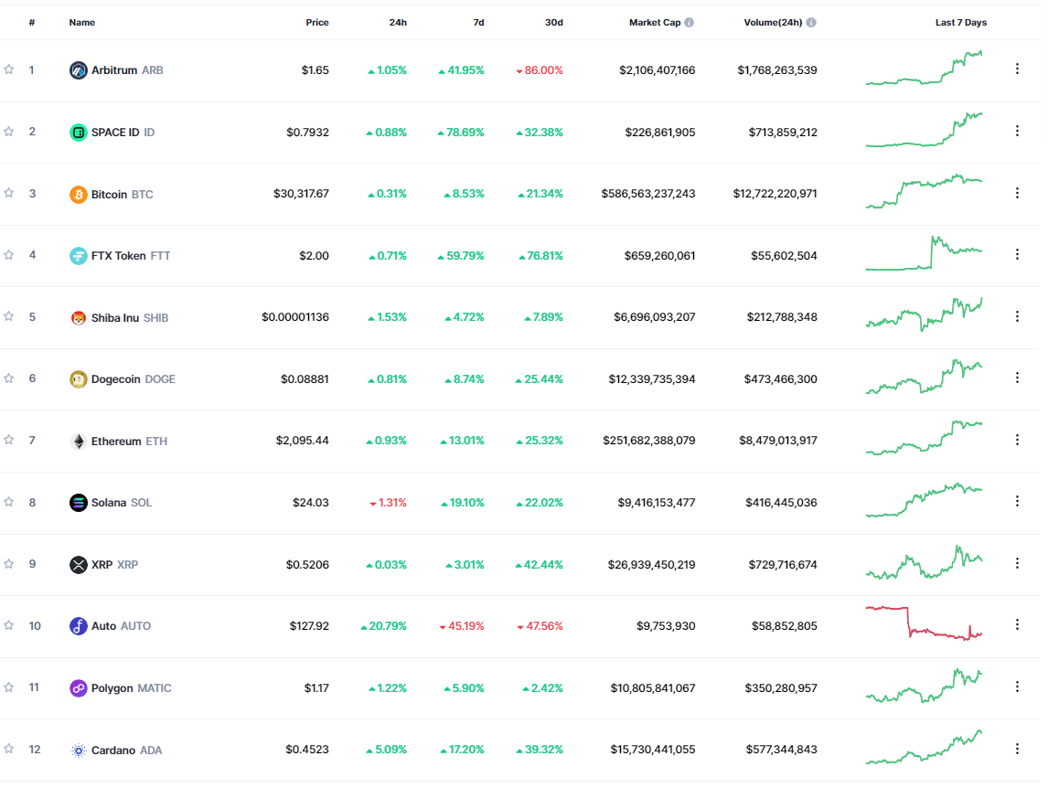Star Arbitrum to add to watchlist

[x=9, y=69]
